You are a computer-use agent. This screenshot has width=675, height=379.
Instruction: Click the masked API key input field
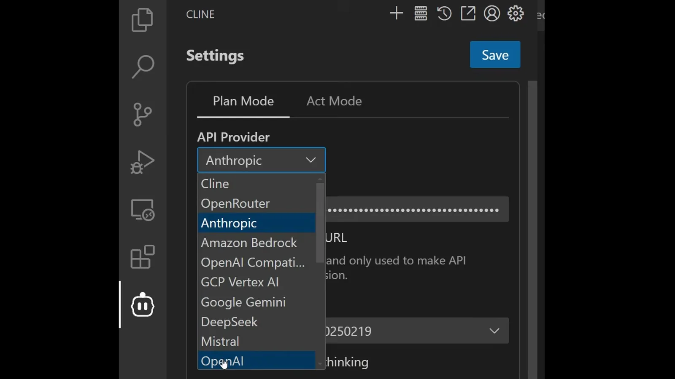(417, 209)
